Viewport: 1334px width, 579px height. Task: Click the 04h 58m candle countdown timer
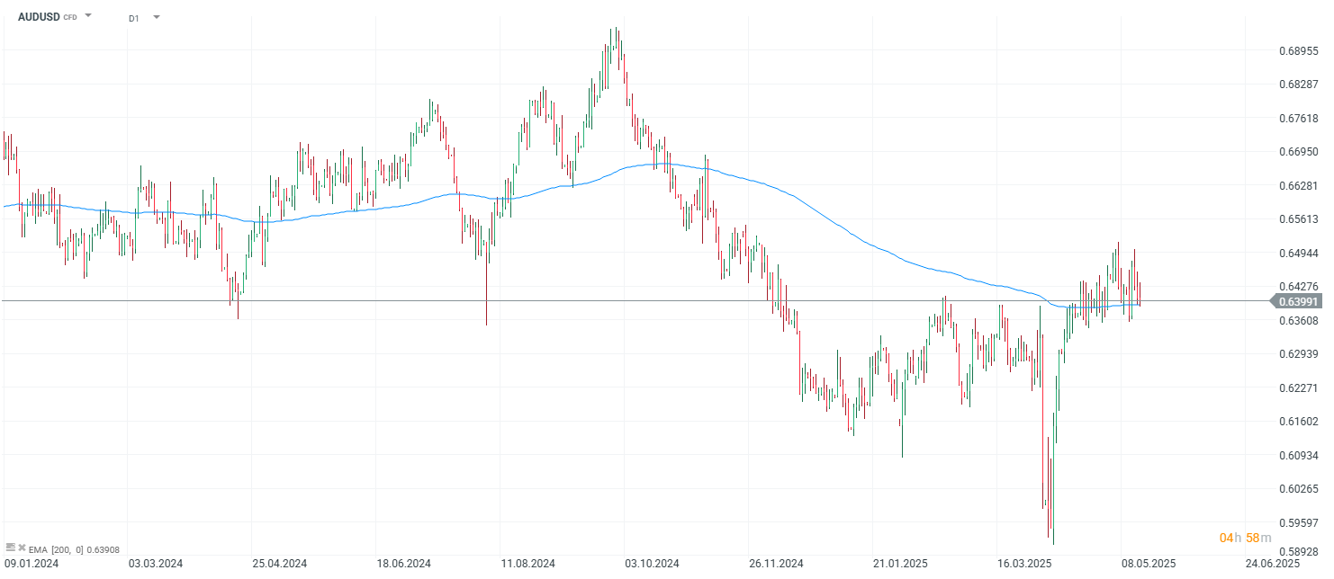point(1245,538)
